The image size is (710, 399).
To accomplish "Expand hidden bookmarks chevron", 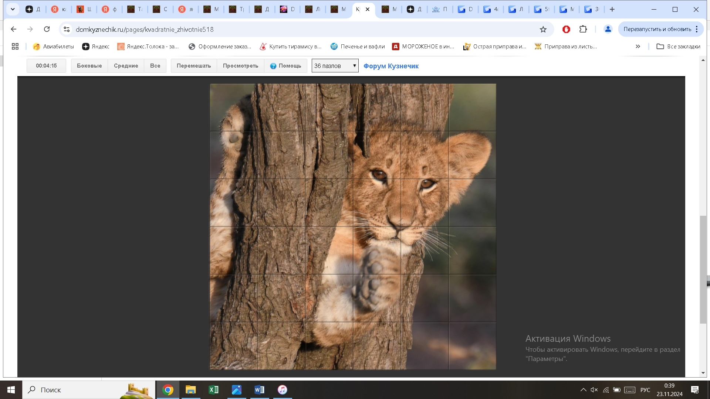I will click(x=638, y=47).
